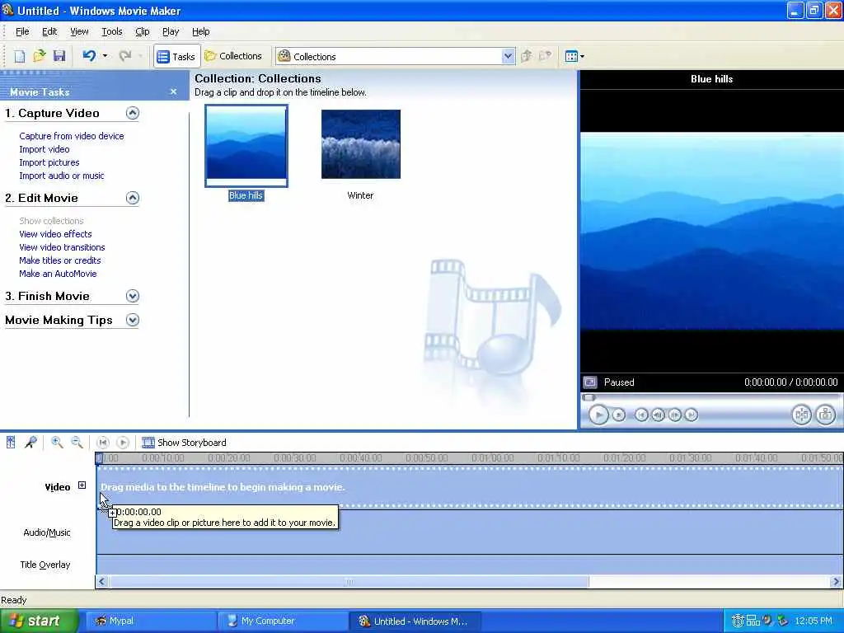
Task: Expand the Movie Making Tips section
Action: tap(133, 321)
